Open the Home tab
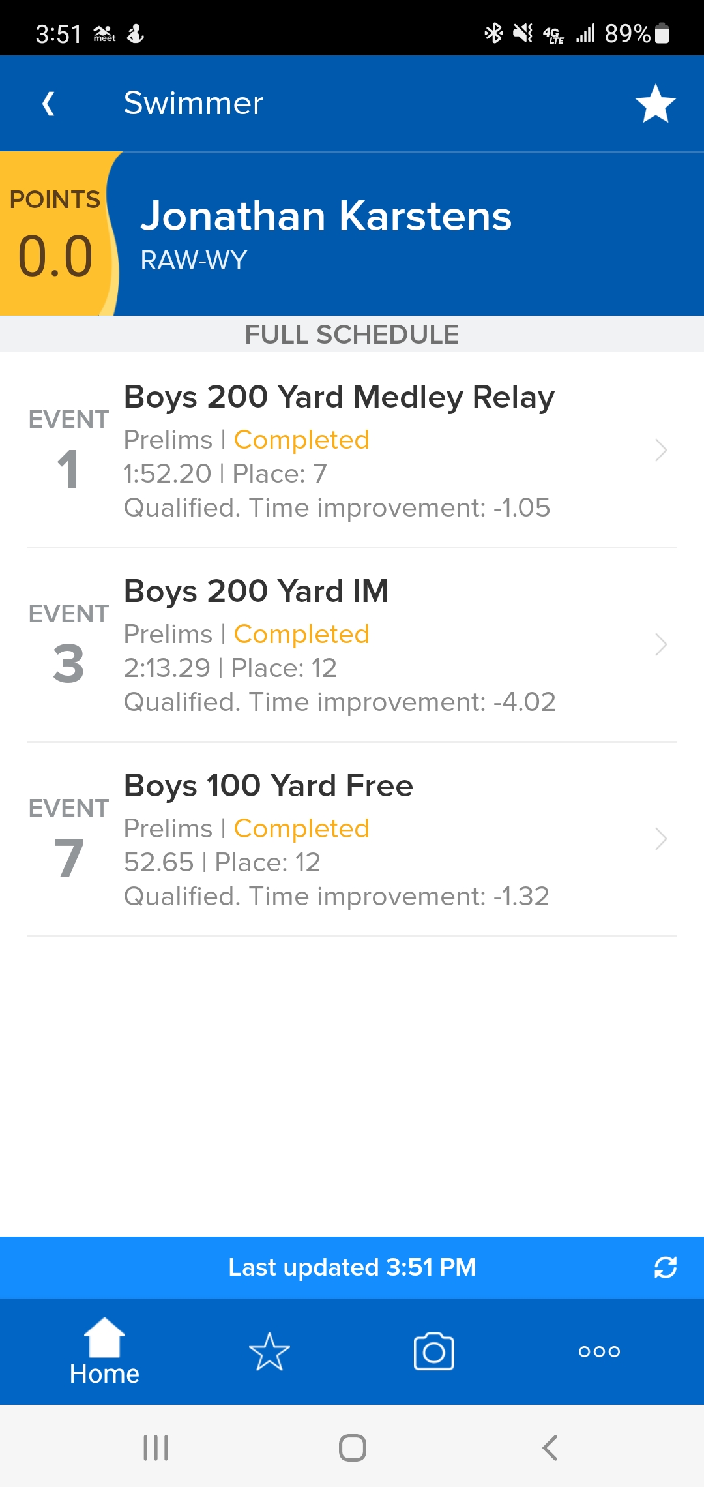Image resolution: width=704 pixels, height=1487 pixels. [x=104, y=1351]
